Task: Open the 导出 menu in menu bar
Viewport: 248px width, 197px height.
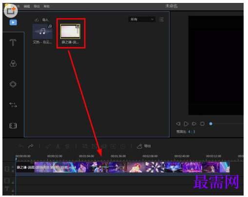Action: [37, 6]
